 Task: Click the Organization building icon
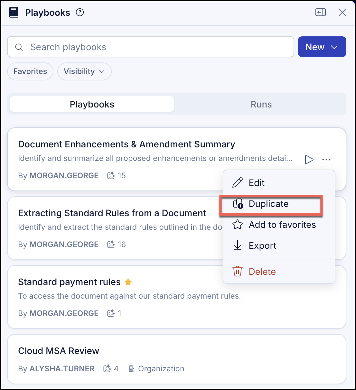tap(131, 369)
